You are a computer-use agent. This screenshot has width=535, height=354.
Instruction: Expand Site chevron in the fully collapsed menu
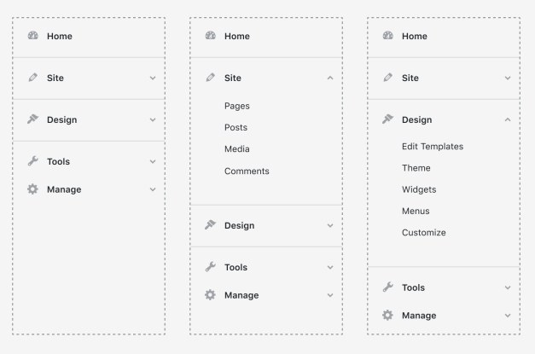[153, 78]
